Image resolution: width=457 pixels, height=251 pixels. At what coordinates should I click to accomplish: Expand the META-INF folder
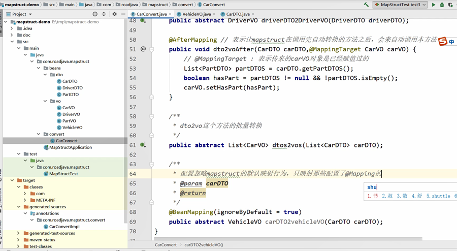tap(25, 200)
